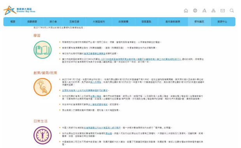Select the highlighted 便利惠民 tab

[x=199, y=22]
